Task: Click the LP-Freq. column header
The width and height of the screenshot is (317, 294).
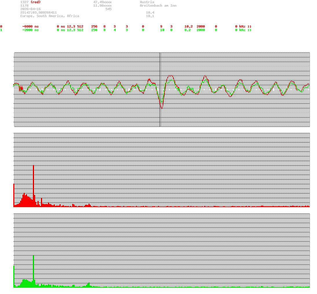Action: coord(237,23)
